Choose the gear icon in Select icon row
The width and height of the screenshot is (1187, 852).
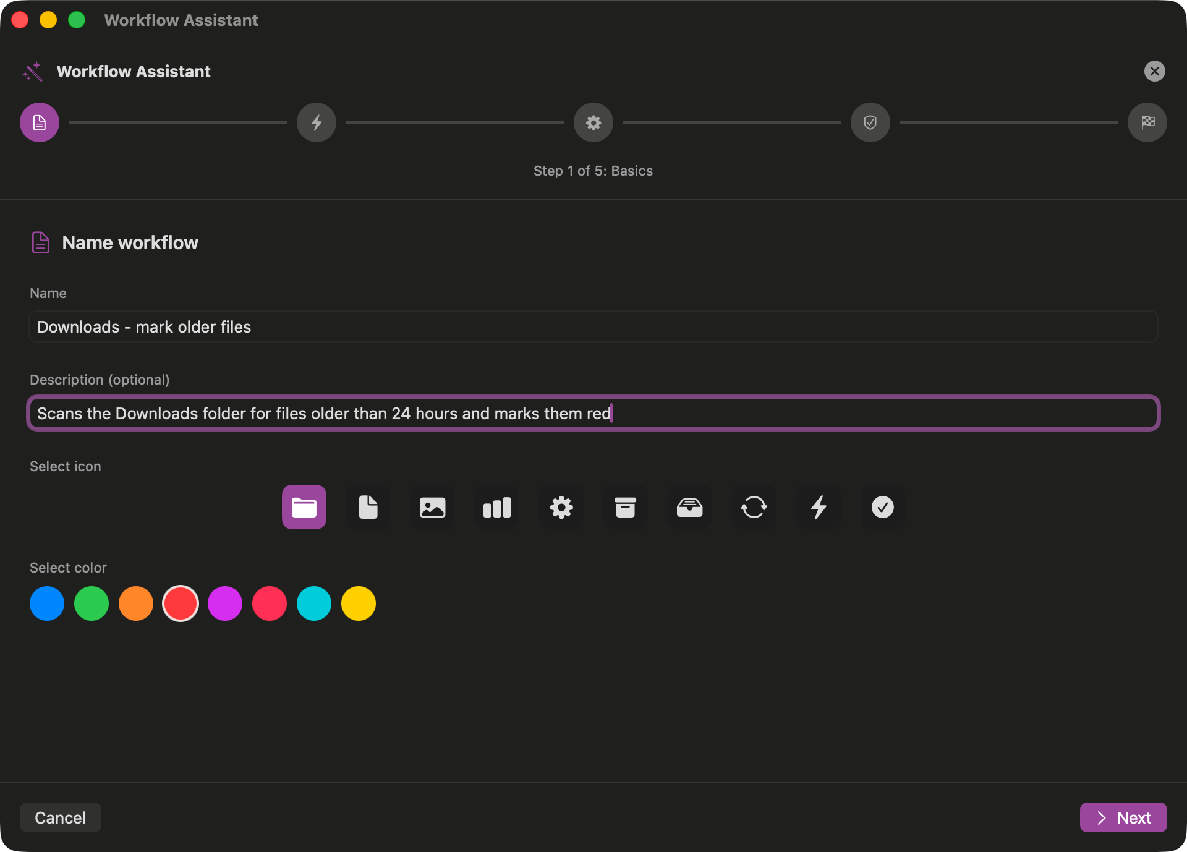coord(561,507)
